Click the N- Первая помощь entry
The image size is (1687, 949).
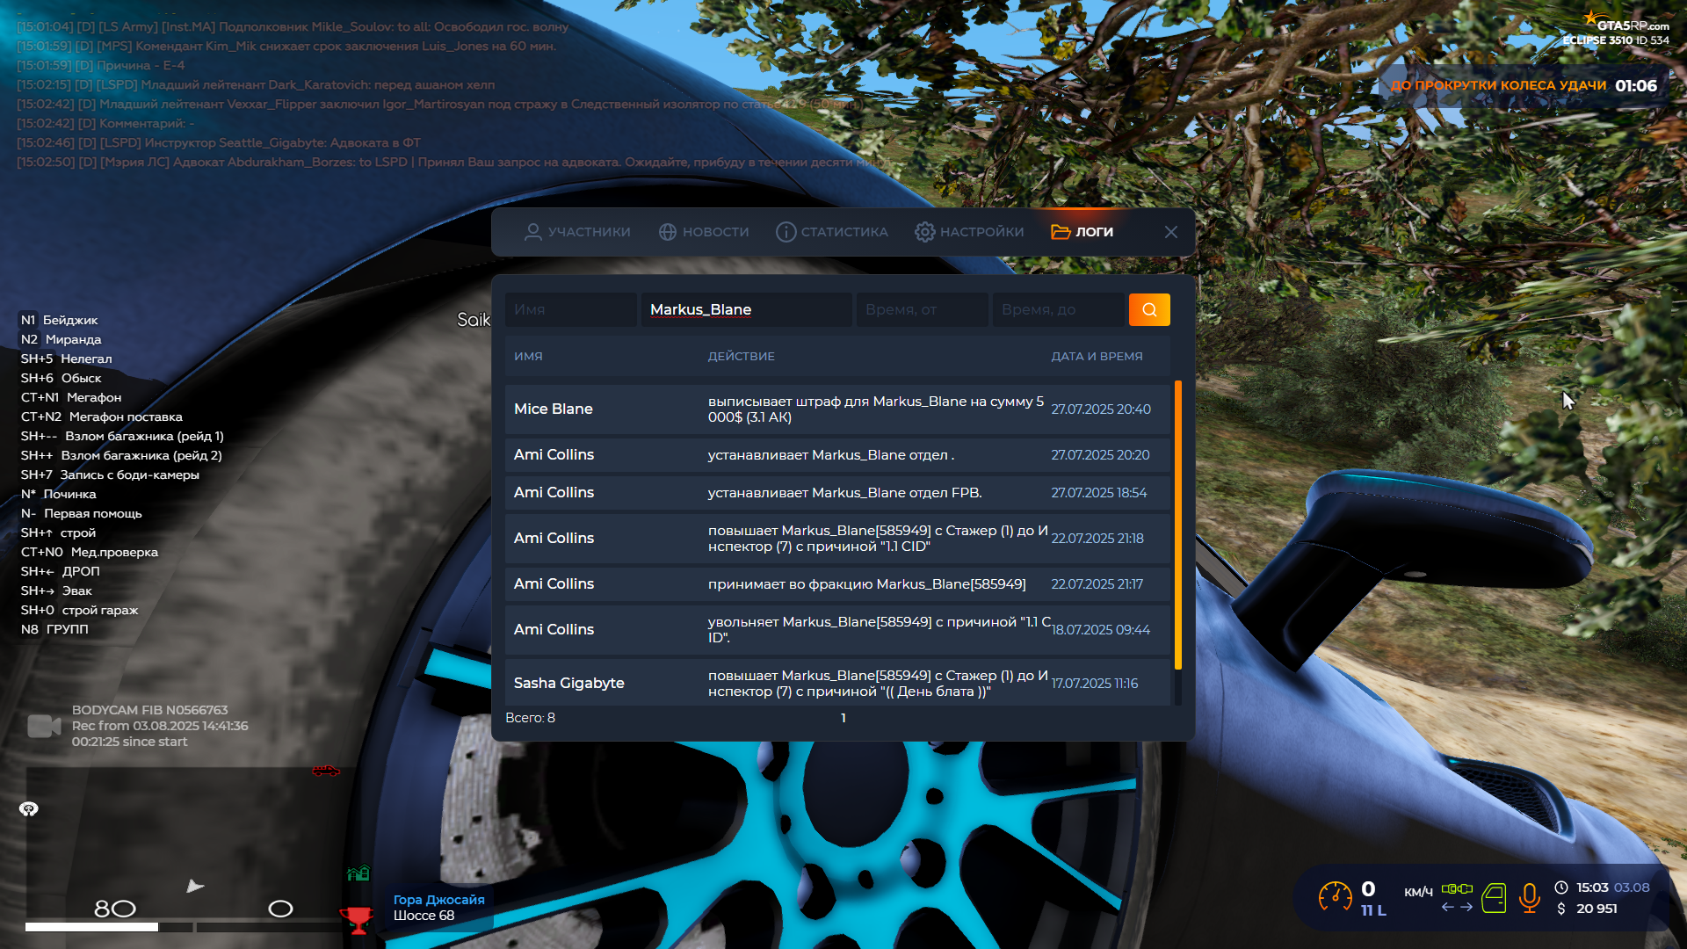tap(82, 513)
